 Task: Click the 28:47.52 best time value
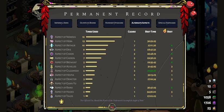tap(152, 50)
